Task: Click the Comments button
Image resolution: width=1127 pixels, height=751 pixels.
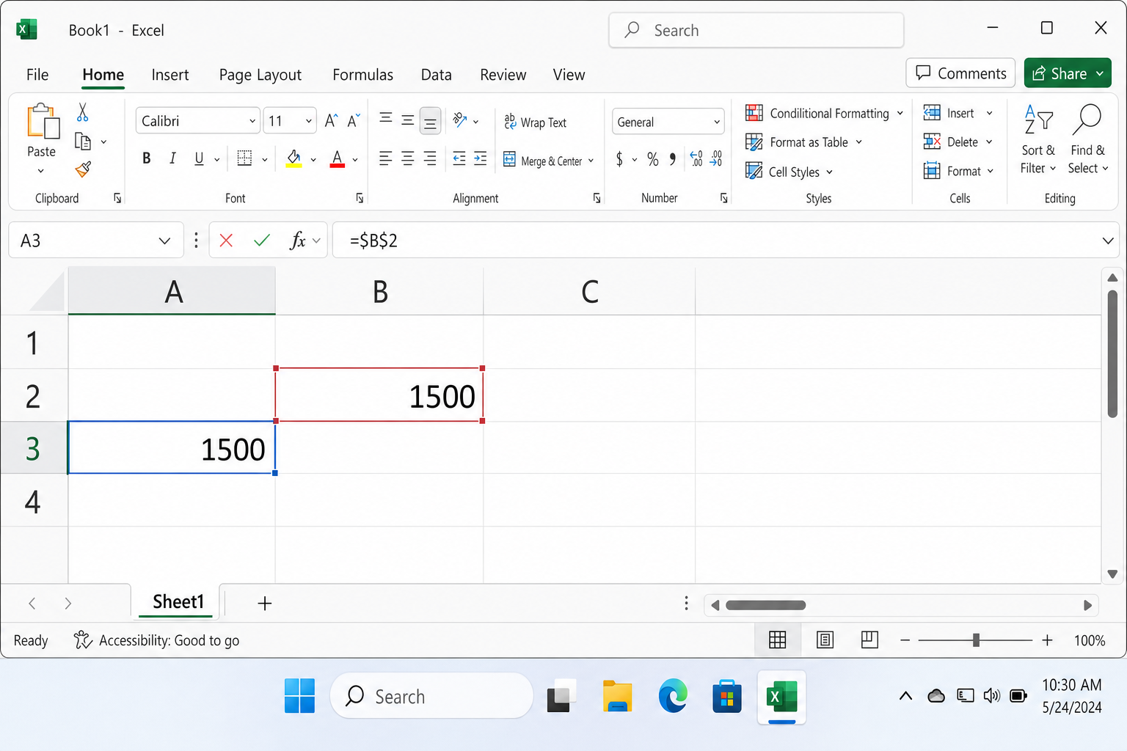Action: [x=961, y=73]
